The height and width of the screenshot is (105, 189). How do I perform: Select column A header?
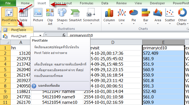(x=21, y=42)
